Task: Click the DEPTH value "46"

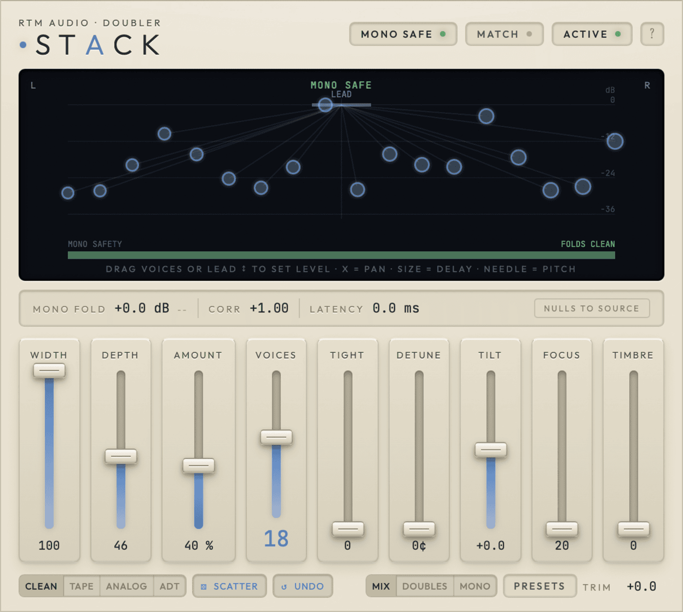Action: [x=121, y=546]
